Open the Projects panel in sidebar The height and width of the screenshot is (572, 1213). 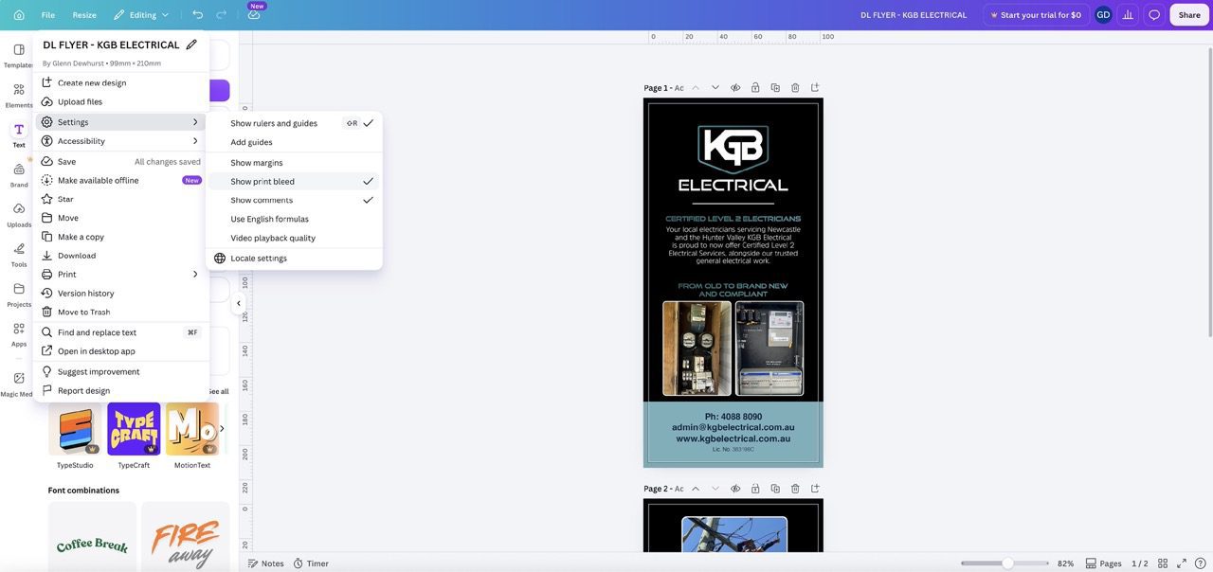pos(19,294)
